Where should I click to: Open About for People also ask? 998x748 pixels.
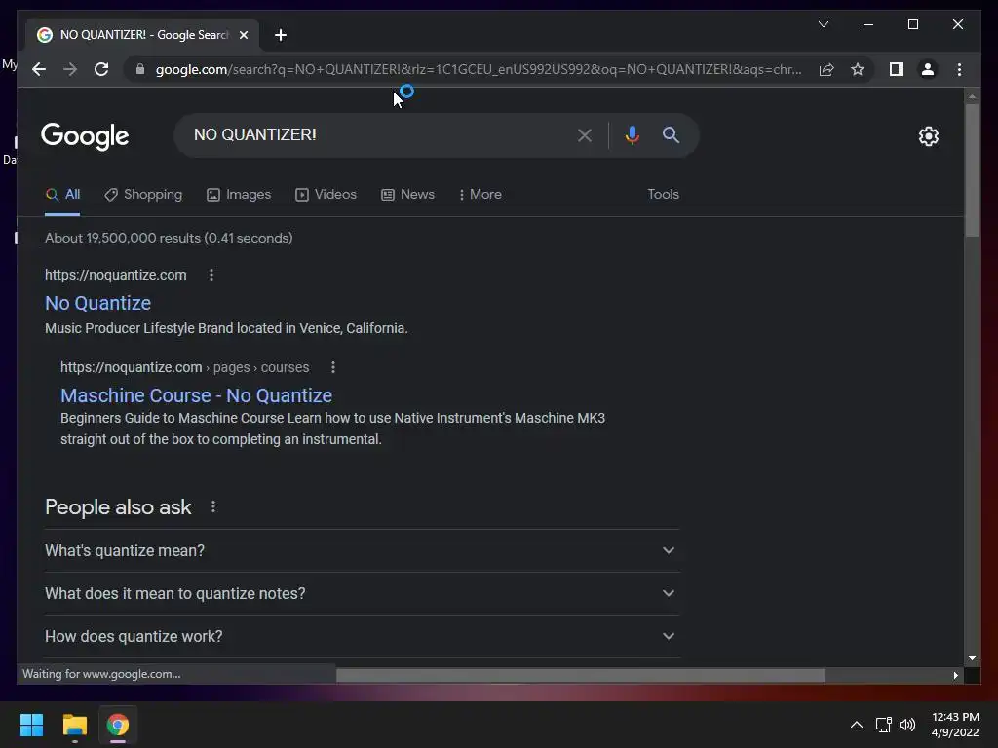[x=213, y=506]
